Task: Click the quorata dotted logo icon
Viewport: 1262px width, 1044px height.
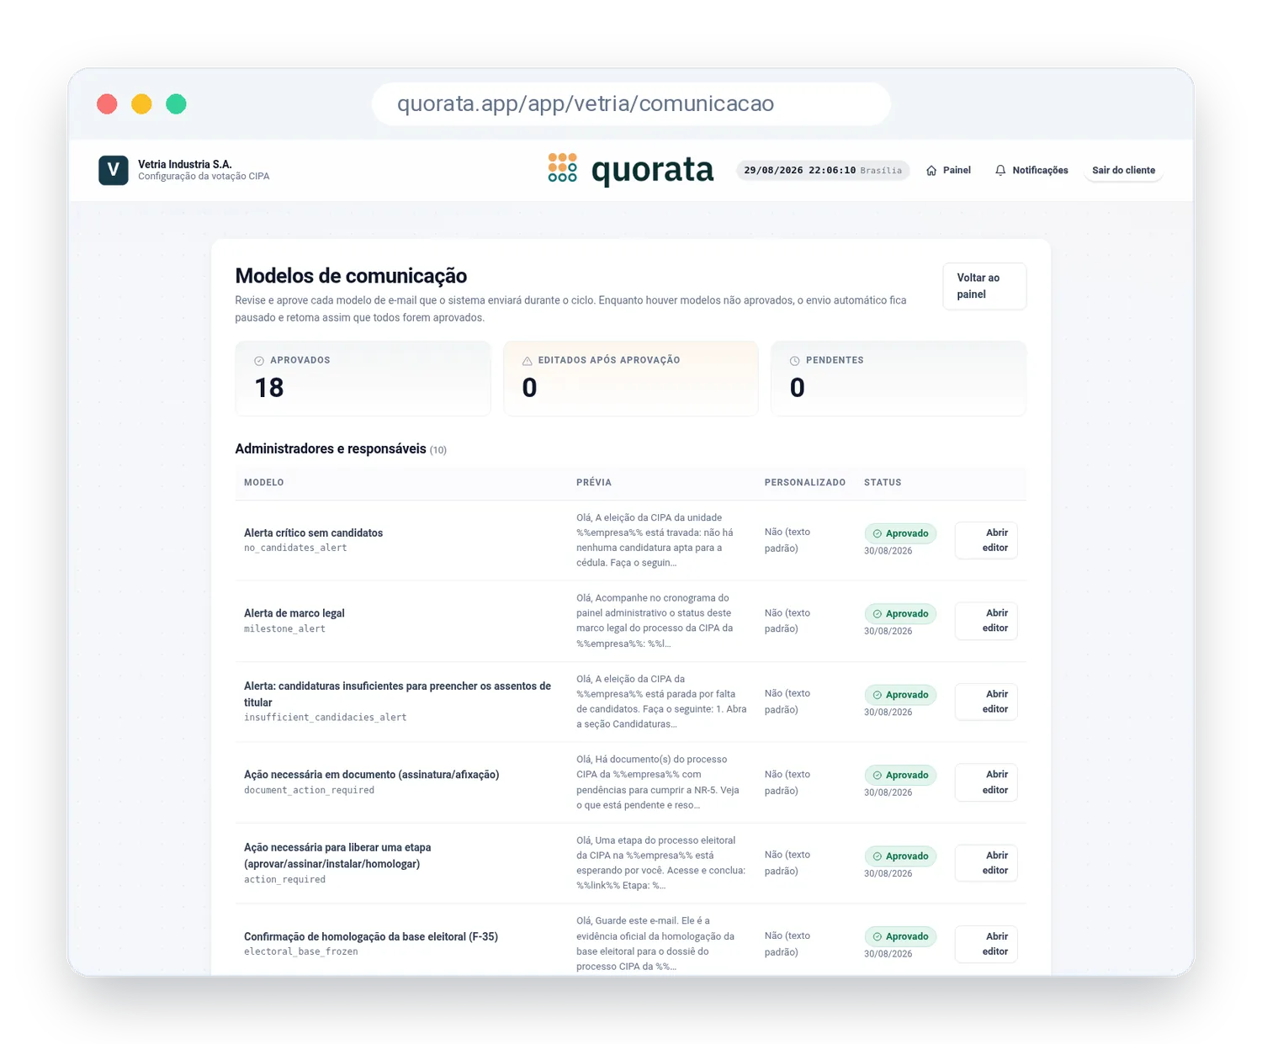Action: click(x=562, y=167)
